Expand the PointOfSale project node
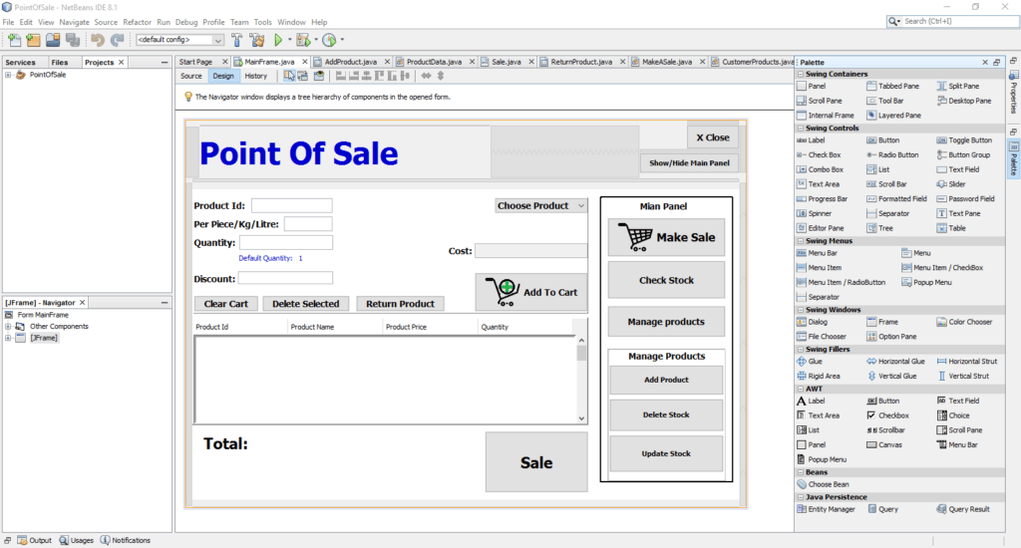 click(x=8, y=75)
